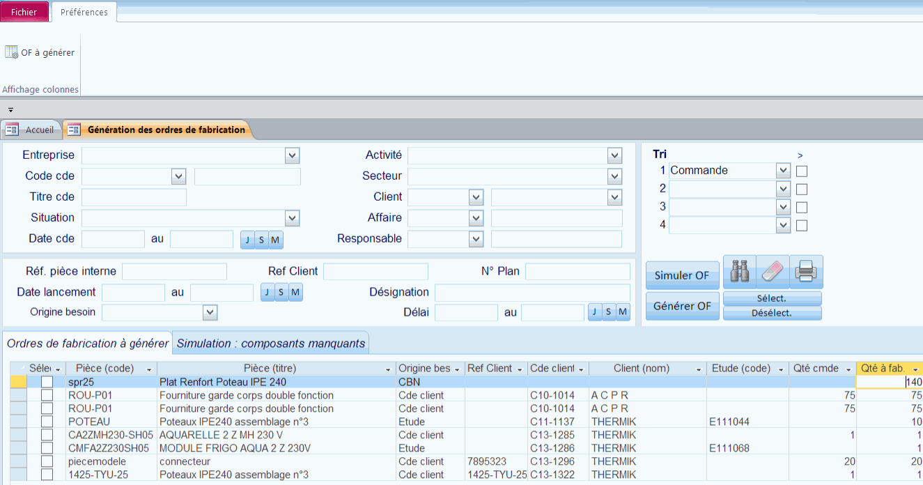
Task: Click the eraser clear filters icon
Action: 773,272
